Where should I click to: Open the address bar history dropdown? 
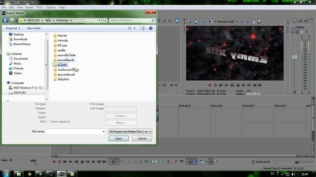[x=99, y=20]
